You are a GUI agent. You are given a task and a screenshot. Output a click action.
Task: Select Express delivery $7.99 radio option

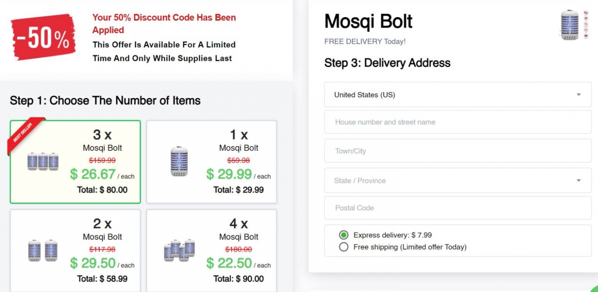344,235
